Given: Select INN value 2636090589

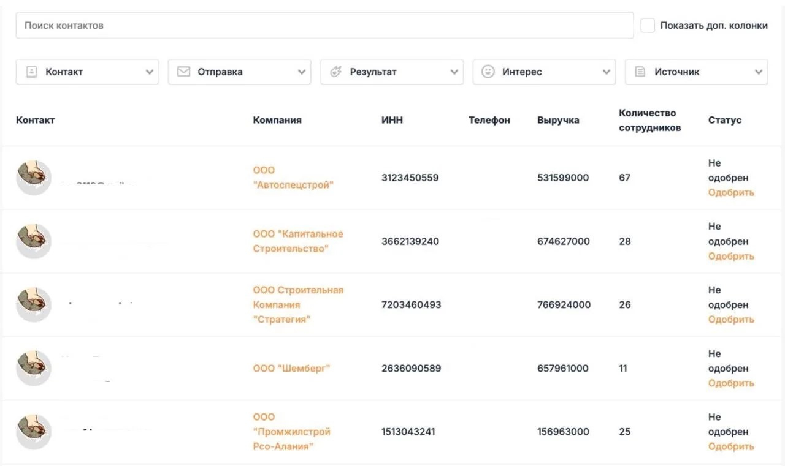Looking at the screenshot, I should coord(411,368).
